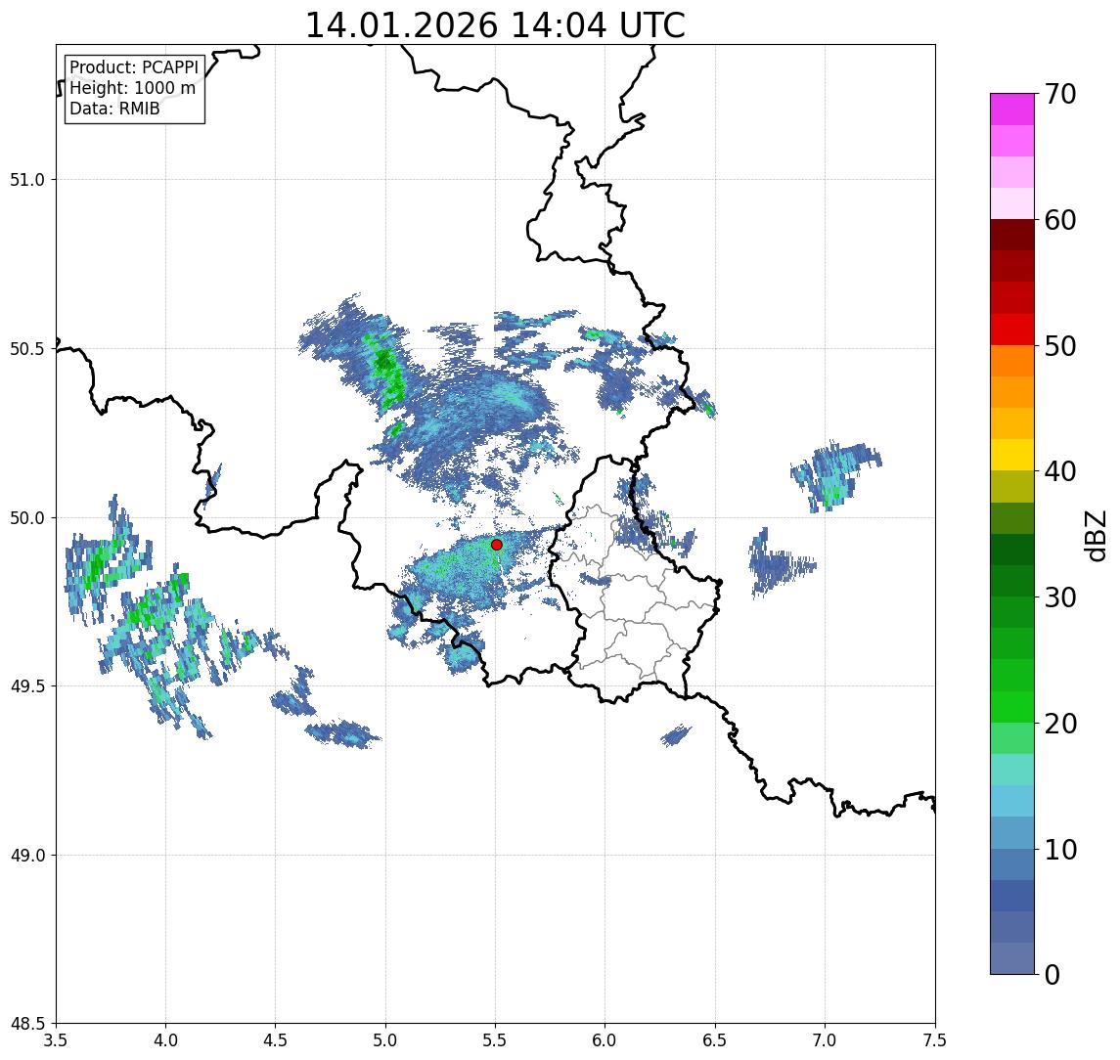Viewport: 1120px width, 1060px height.
Task: Click the colorbar tick label "40"
Action: (x=1060, y=471)
